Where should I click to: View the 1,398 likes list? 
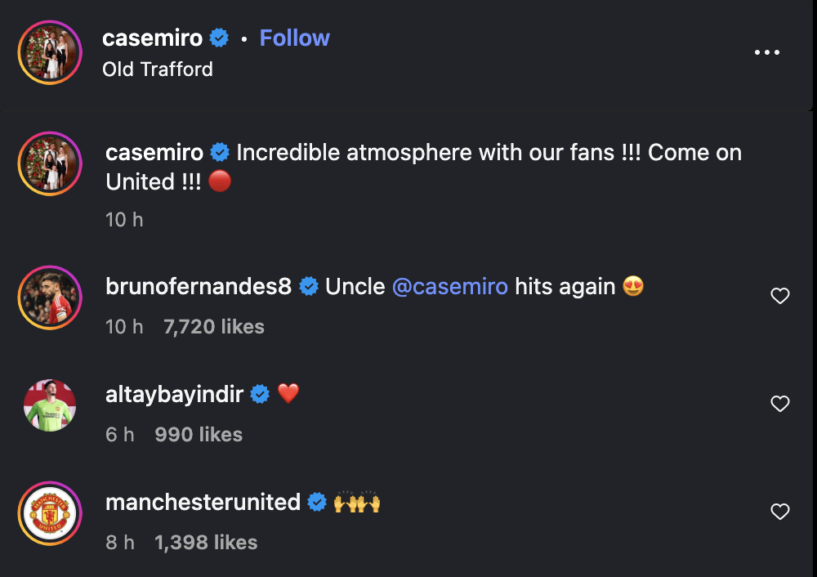tap(206, 543)
